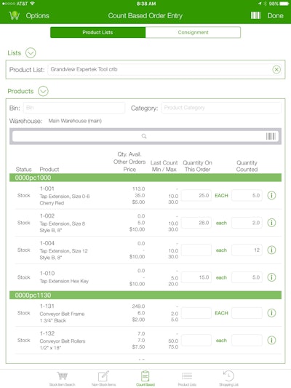Open the shopping cart icon
This screenshot has height=388, width=291.
[14, 15]
